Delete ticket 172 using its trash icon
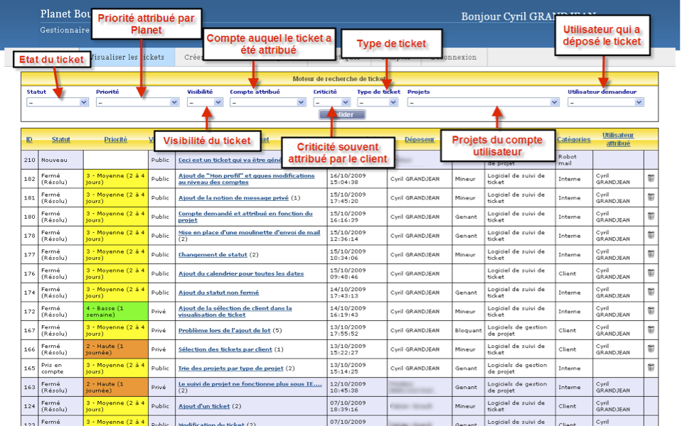 coord(651,311)
